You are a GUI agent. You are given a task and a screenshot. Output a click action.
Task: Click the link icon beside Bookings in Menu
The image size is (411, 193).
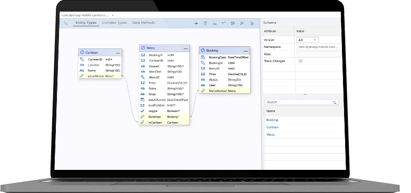tap(142, 117)
